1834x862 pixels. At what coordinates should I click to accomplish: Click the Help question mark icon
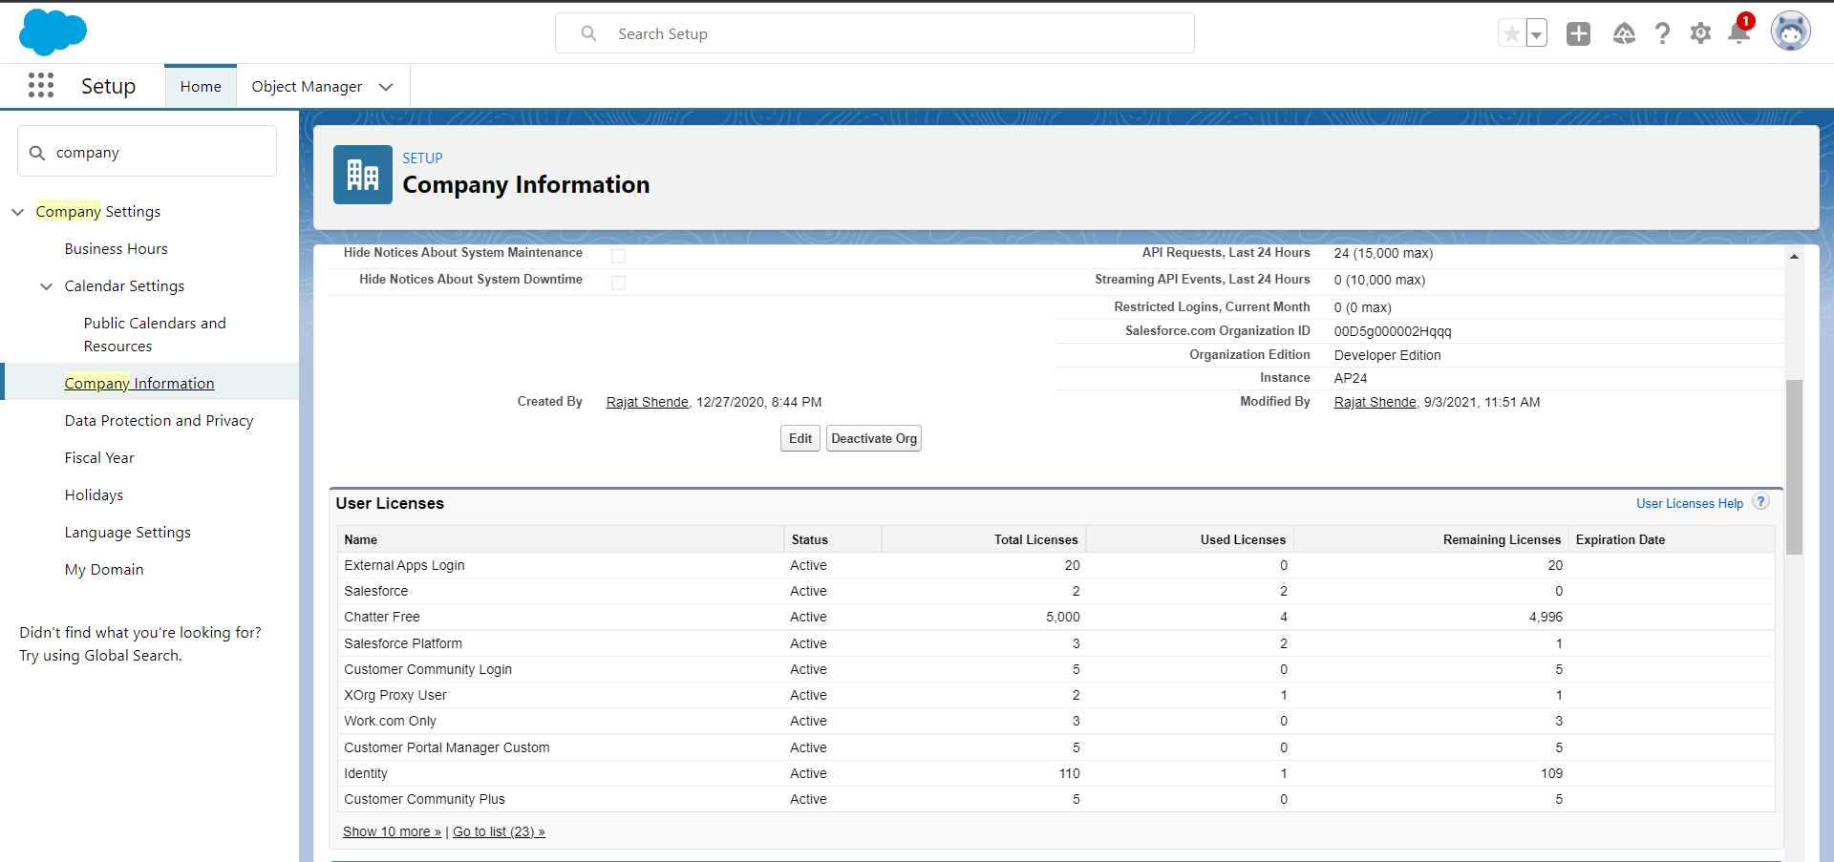1662,34
